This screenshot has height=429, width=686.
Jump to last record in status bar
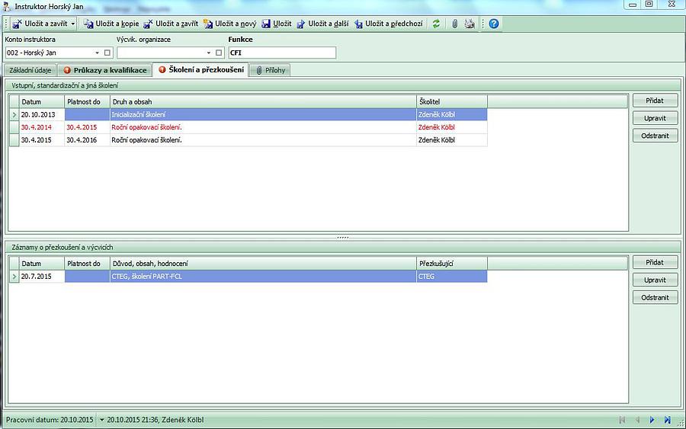tap(668, 420)
